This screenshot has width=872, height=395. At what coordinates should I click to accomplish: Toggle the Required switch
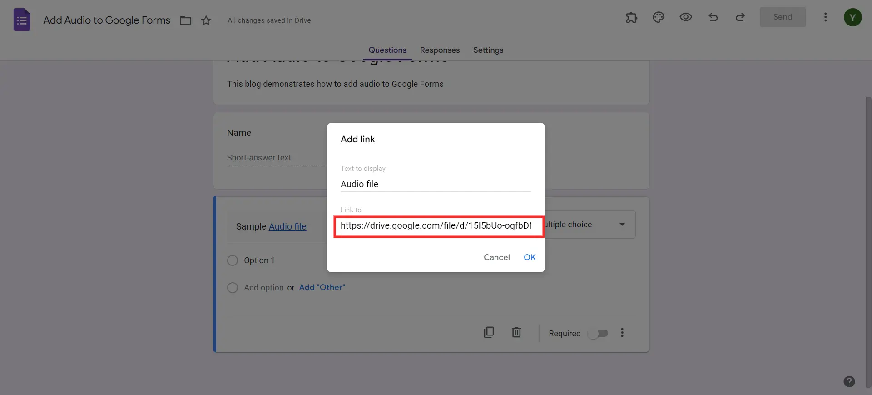(598, 334)
